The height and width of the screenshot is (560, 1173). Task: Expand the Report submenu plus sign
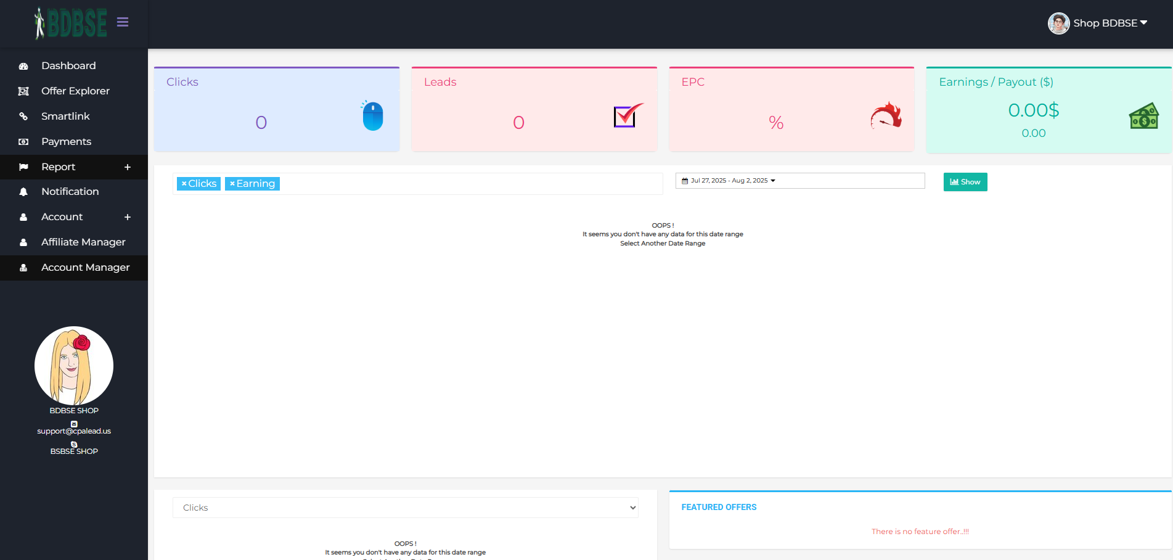click(x=128, y=167)
